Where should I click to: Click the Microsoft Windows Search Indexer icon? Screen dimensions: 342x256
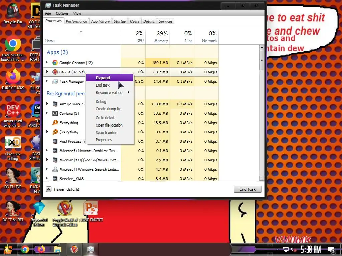(x=55, y=169)
